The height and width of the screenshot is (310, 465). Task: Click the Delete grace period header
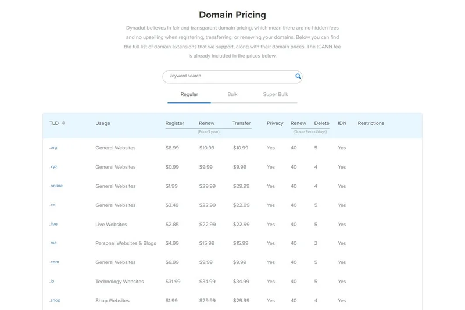[x=321, y=123]
